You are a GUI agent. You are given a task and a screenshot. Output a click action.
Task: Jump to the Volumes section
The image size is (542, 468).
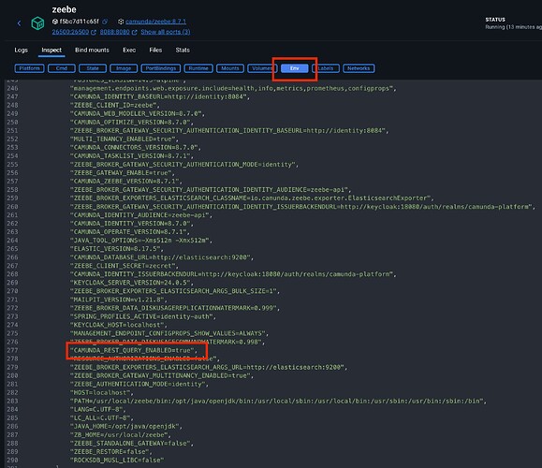coord(262,68)
